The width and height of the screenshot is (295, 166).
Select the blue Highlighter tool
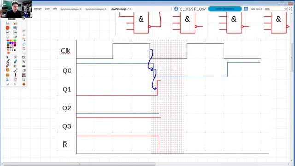tap(15, 61)
